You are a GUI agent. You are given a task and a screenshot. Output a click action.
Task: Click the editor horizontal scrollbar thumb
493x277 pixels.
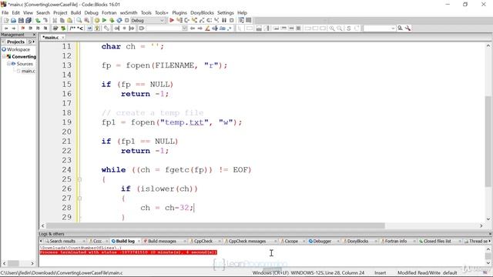point(216,225)
